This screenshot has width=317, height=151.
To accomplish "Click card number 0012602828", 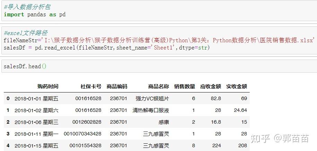I will (87, 122).
